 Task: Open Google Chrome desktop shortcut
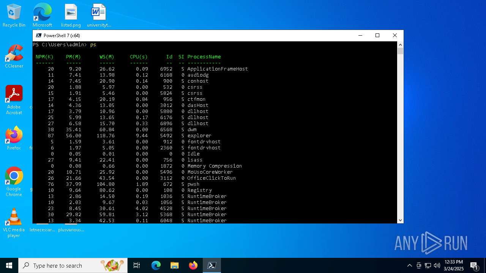coord(14,182)
